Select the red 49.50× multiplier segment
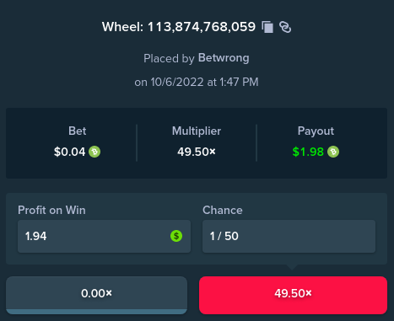 pyautogui.click(x=293, y=295)
